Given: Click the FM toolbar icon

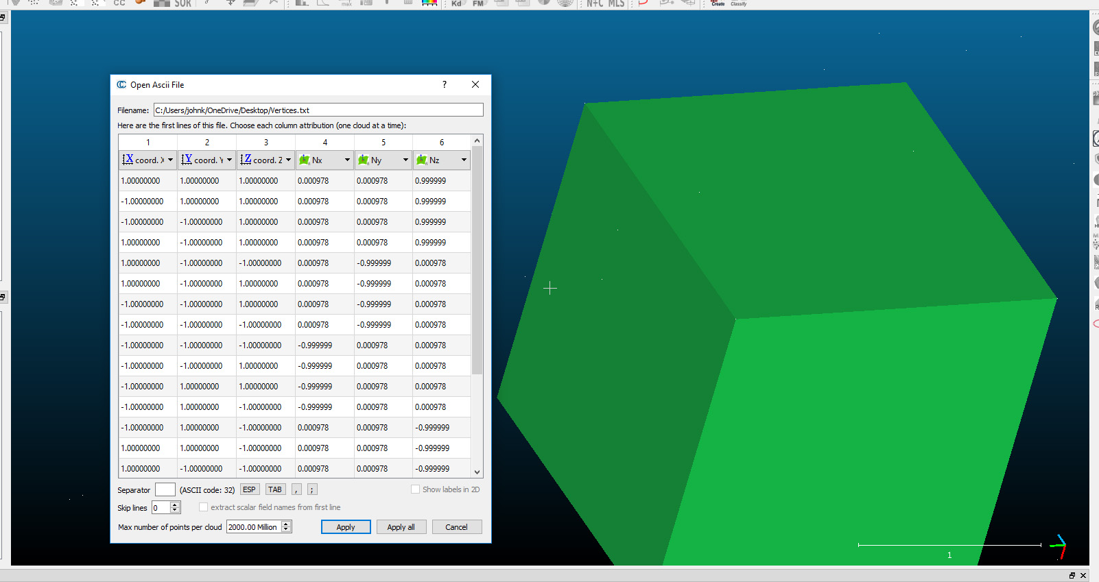Looking at the screenshot, I should pyautogui.click(x=478, y=3).
